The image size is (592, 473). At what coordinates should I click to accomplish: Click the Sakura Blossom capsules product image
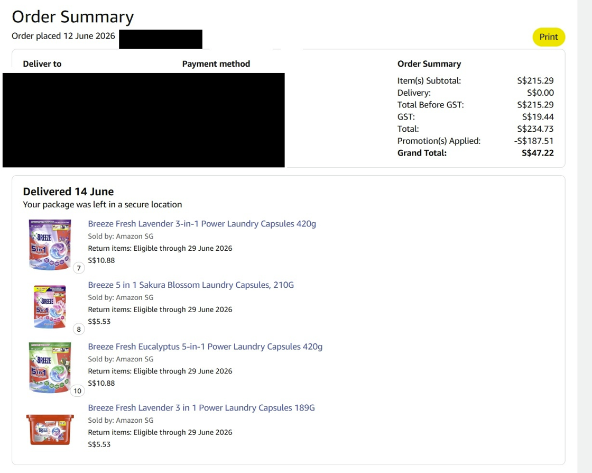click(50, 306)
